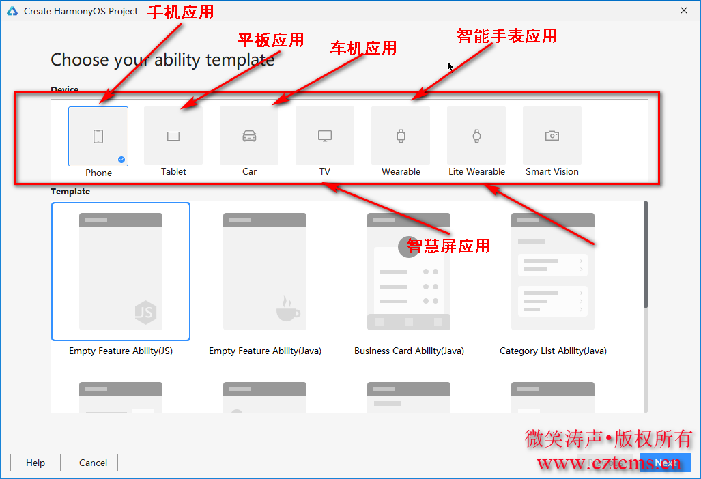
Task: Pick the Smart Vision camera icon
Action: point(552,136)
